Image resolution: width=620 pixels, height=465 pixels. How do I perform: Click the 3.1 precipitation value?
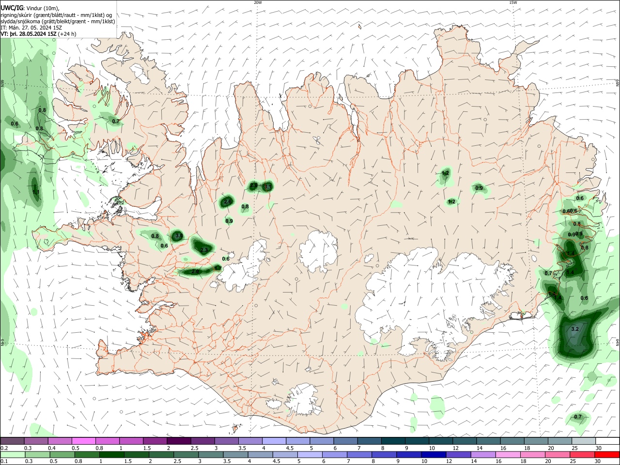(x=267, y=186)
